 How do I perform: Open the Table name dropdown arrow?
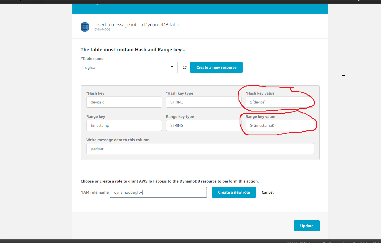point(172,67)
